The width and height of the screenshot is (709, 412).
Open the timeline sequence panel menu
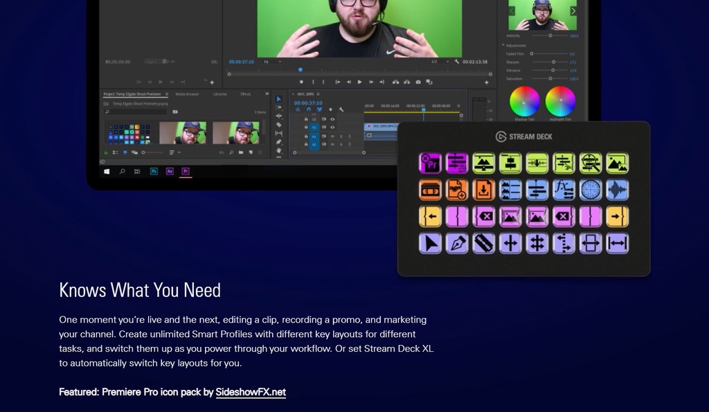pos(318,94)
